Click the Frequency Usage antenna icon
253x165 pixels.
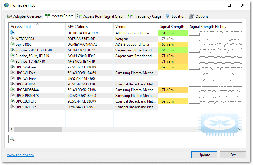(x=130, y=16)
